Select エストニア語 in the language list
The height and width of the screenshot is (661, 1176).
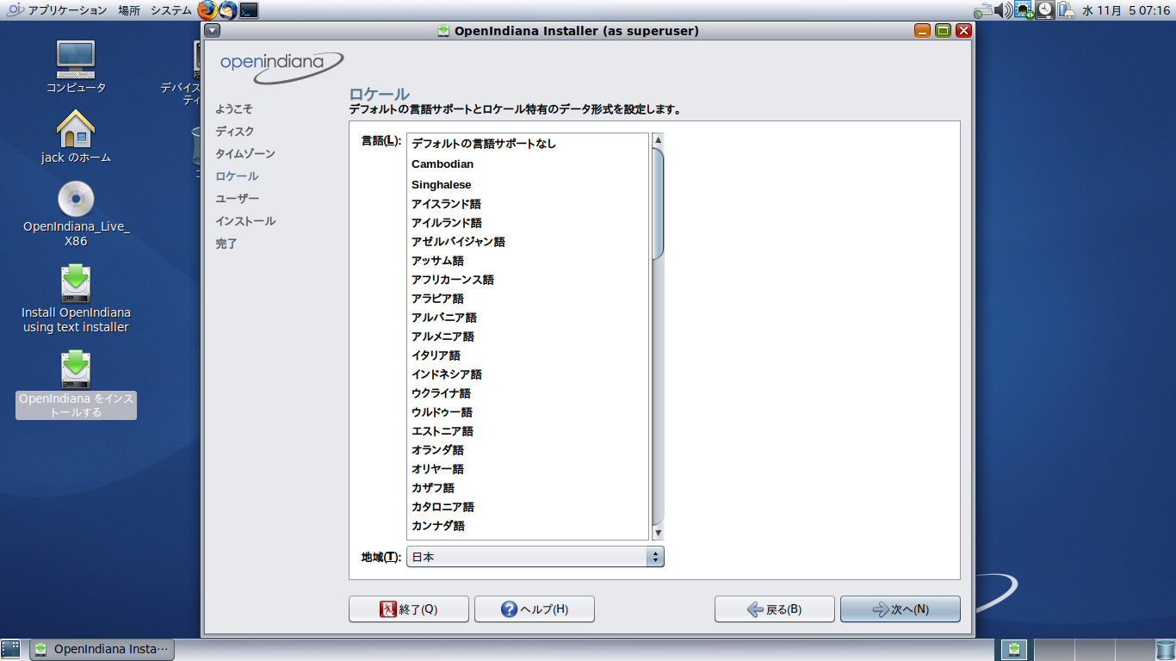[x=528, y=431]
